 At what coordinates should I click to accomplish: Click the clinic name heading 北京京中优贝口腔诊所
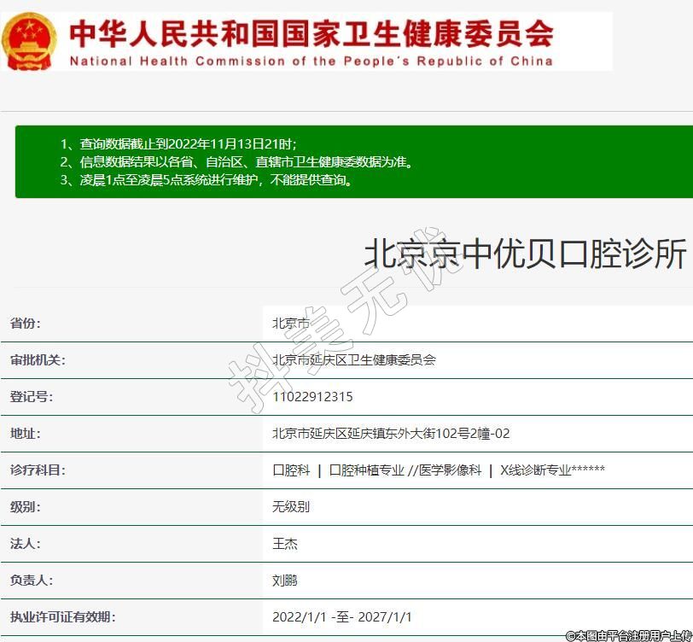[525, 254]
